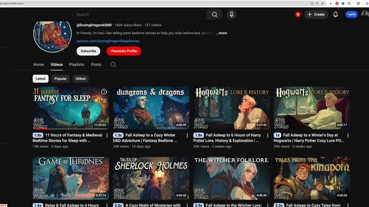Screen dimensions: 369x207
Task: Open the patreon.com/DozingDragonSleepStories link
Action: click(108, 41)
